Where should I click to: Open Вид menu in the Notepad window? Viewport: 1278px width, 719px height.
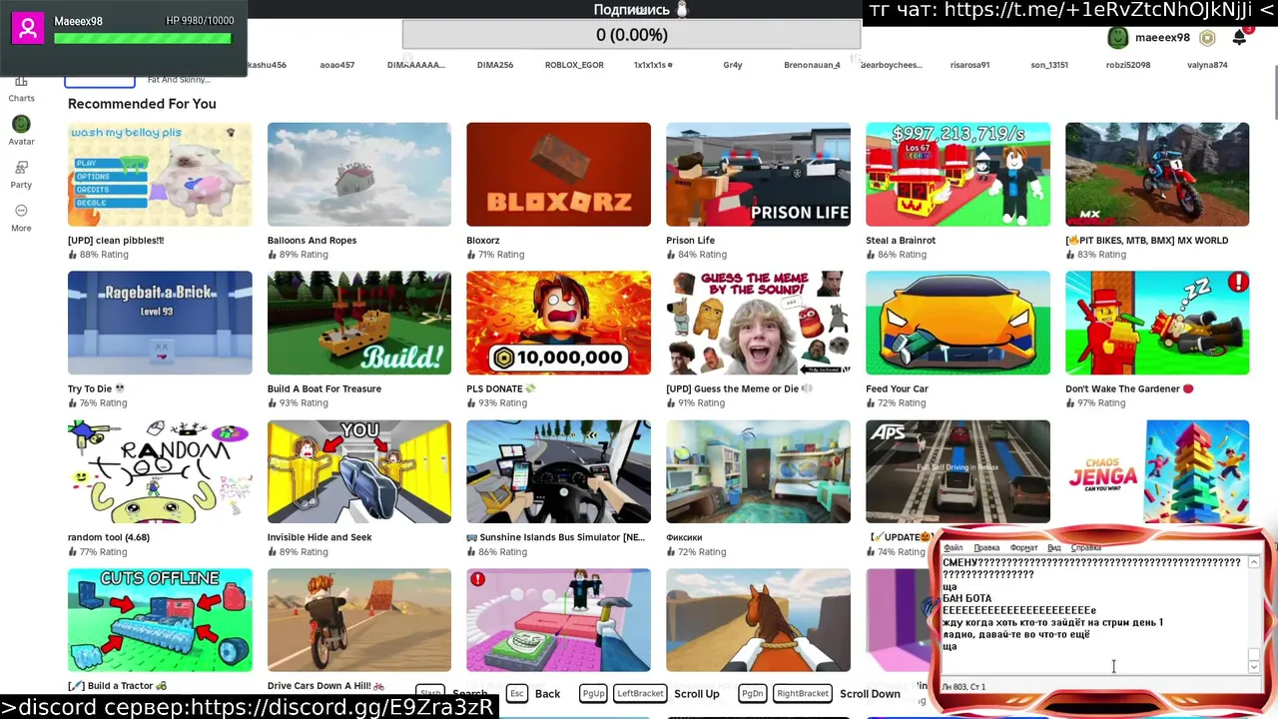pyautogui.click(x=1054, y=547)
